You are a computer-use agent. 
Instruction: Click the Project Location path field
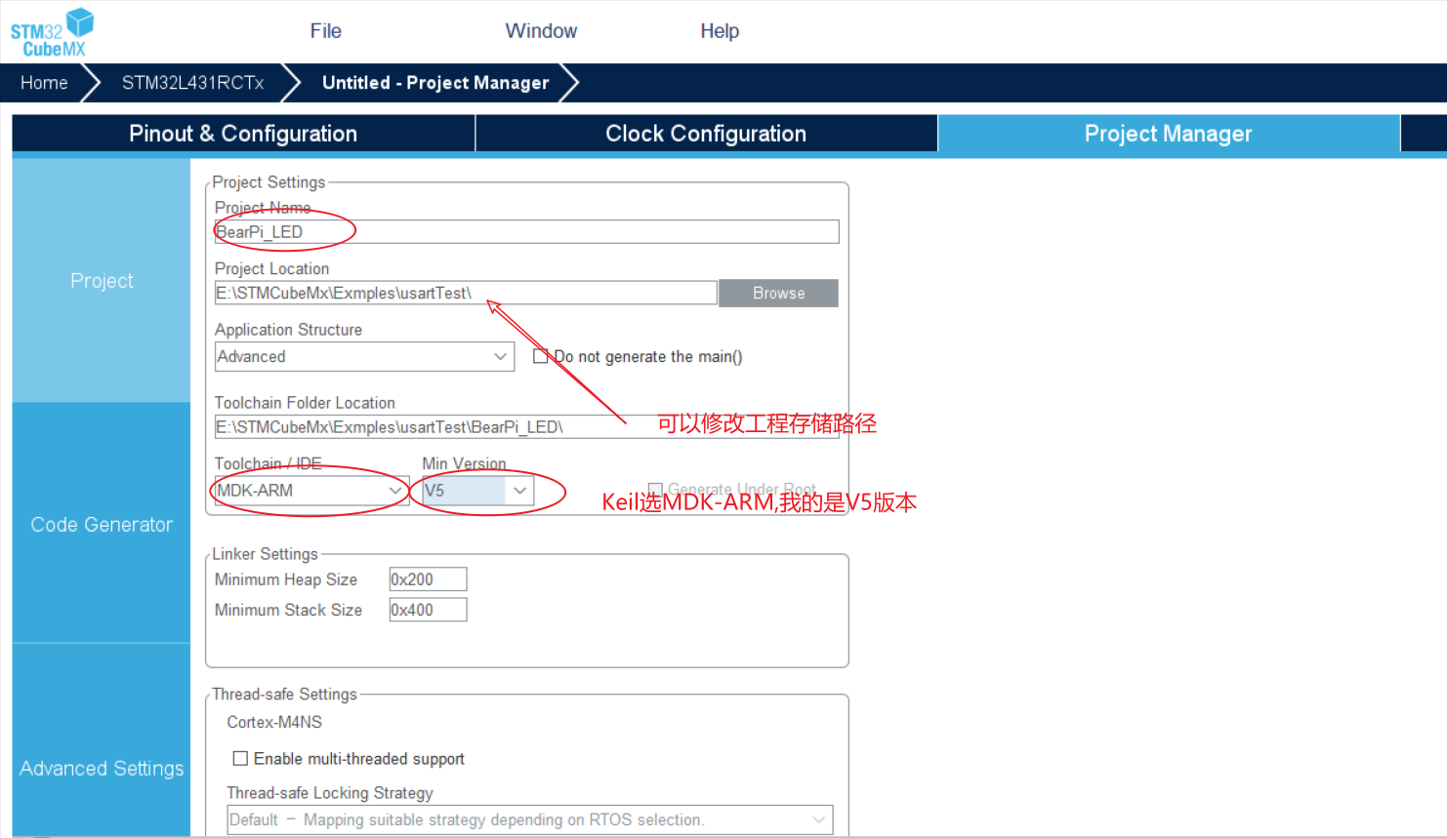pyautogui.click(x=466, y=293)
